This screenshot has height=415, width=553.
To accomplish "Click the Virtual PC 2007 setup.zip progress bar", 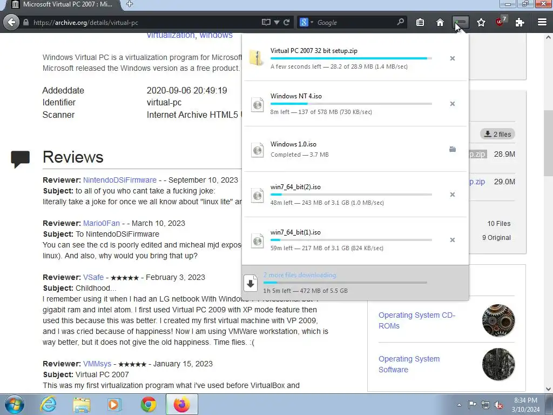I will [x=351, y=58].
